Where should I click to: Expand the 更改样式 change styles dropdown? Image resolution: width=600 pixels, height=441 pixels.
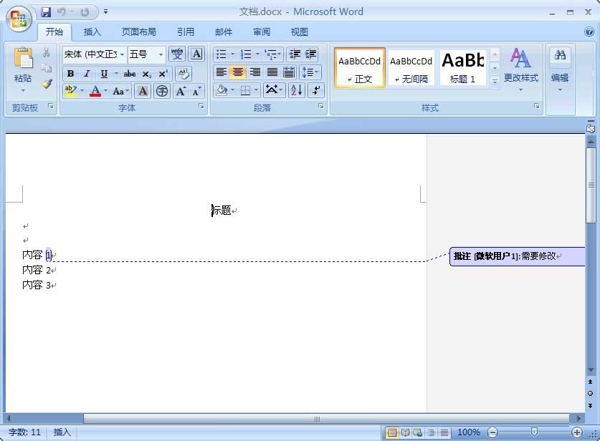pos(520,67)
